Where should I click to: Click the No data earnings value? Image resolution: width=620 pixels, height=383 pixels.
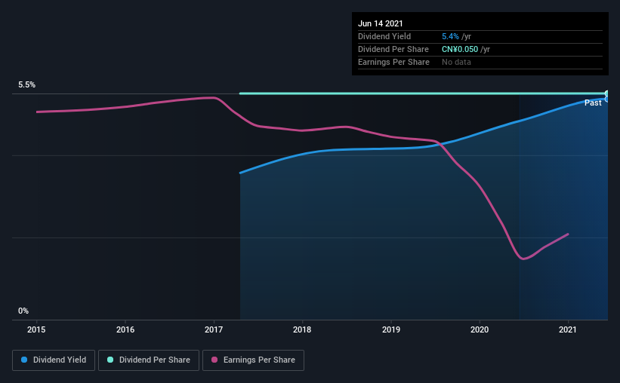pyautogui.click(x=456, y=62)
